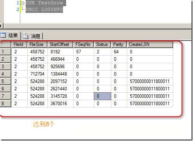The width and height of the screenshot is (193, 141).
Task: Click the messages icon on 消息 tab
Action: pyautogui.click(x=26, y=36)
